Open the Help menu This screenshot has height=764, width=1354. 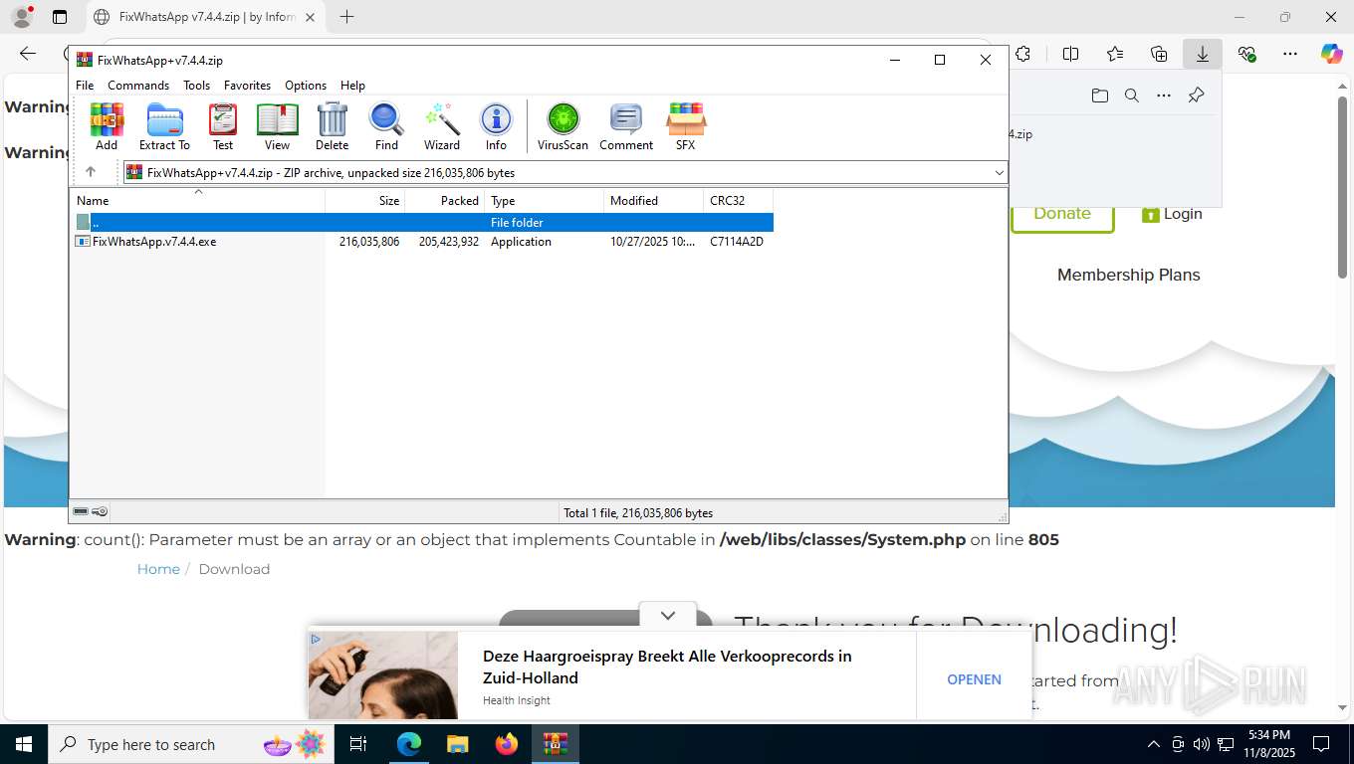[352, 86]
